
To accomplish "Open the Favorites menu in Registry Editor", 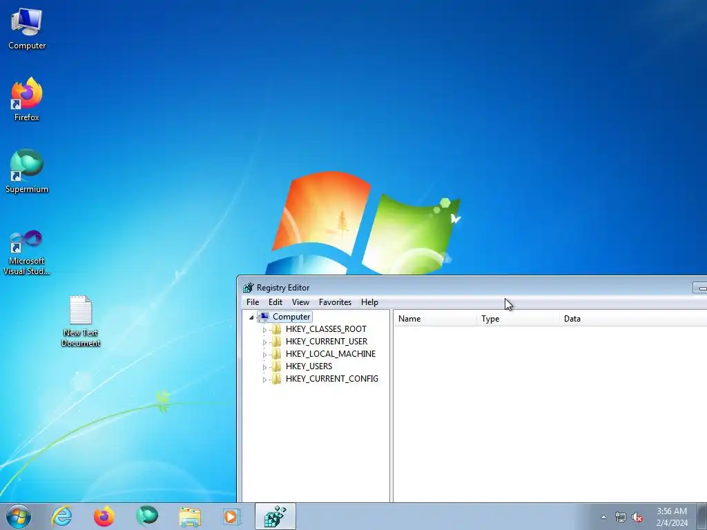I will [x=335, y=302].
